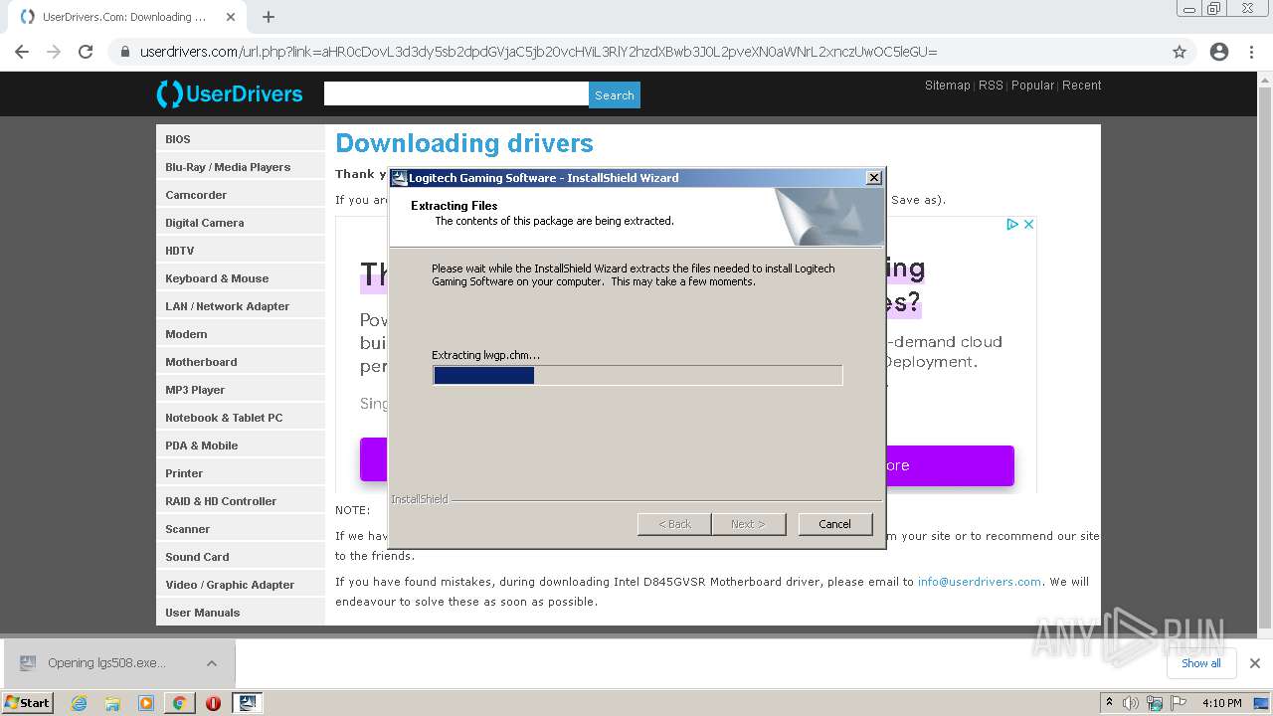Select the Motherboard category

tap(241, 362)
